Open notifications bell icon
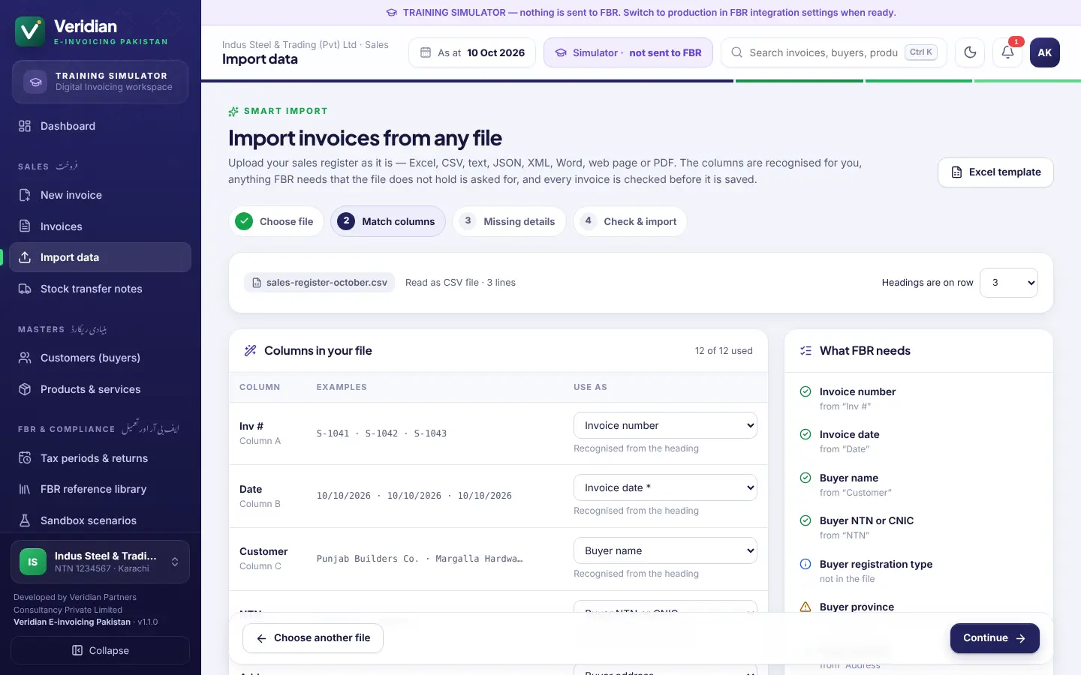 click(x=1007, y=52)
